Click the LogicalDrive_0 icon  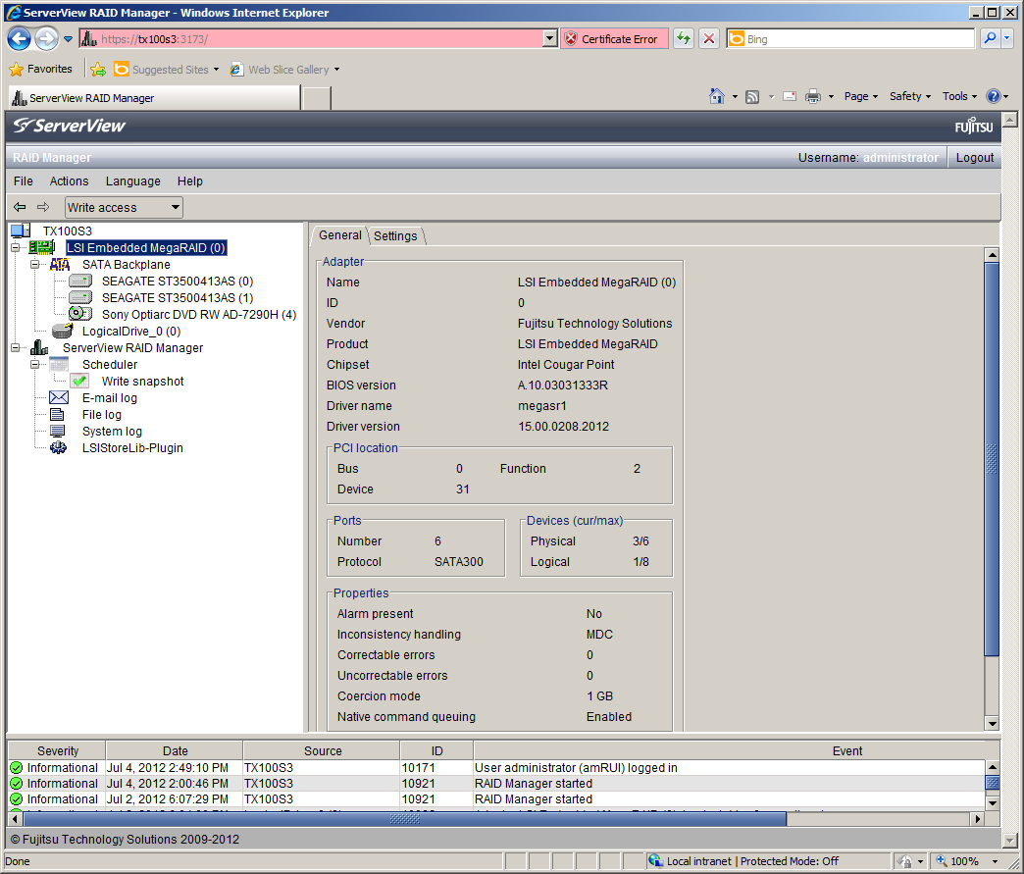[62, 331]
